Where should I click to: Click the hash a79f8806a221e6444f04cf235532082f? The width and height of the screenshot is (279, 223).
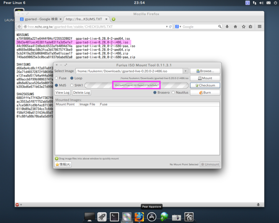click(44, 39)
